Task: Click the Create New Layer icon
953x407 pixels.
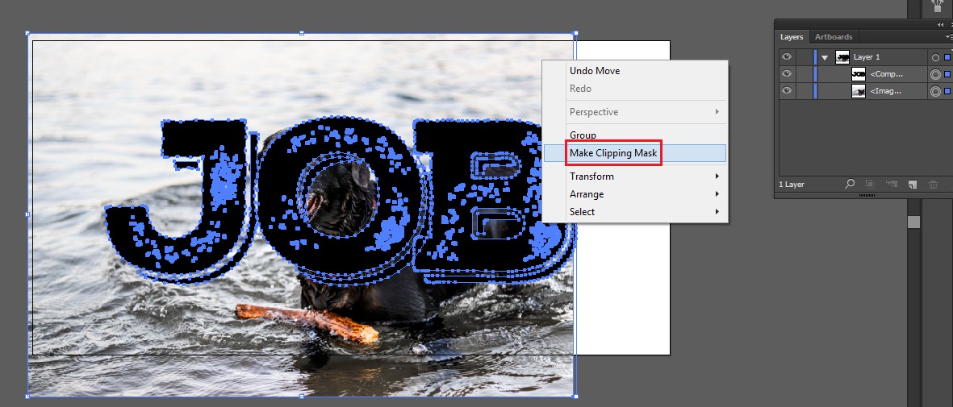Action: coord(911,185)
